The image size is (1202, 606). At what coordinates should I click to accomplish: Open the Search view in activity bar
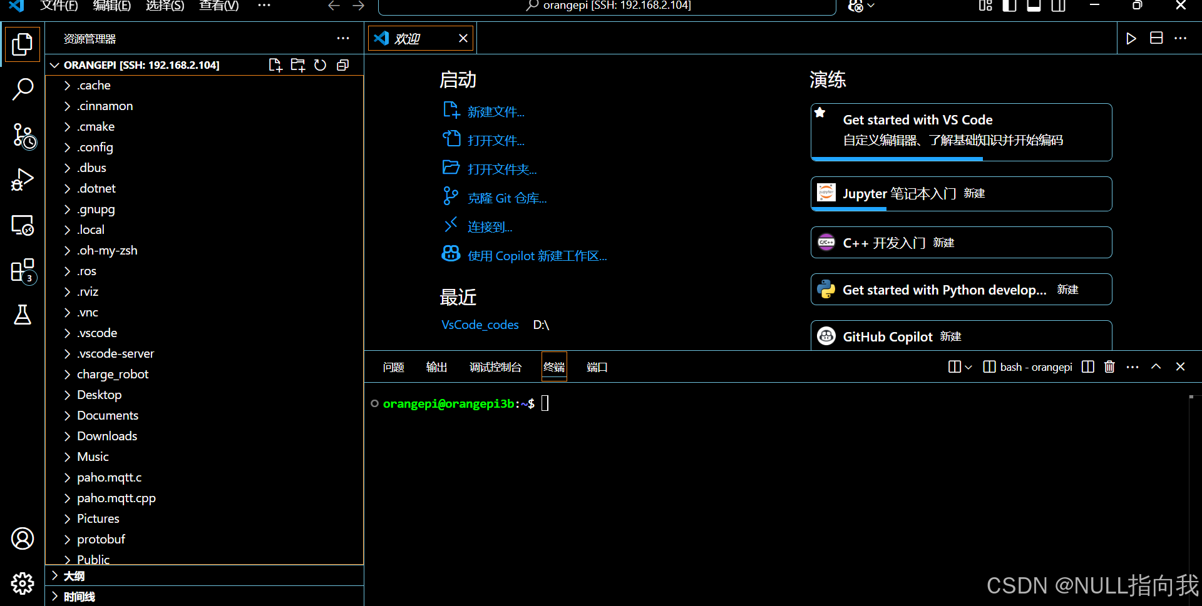coord(23,89)
